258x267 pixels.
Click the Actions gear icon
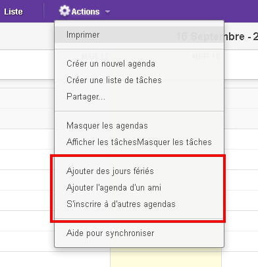64,11
